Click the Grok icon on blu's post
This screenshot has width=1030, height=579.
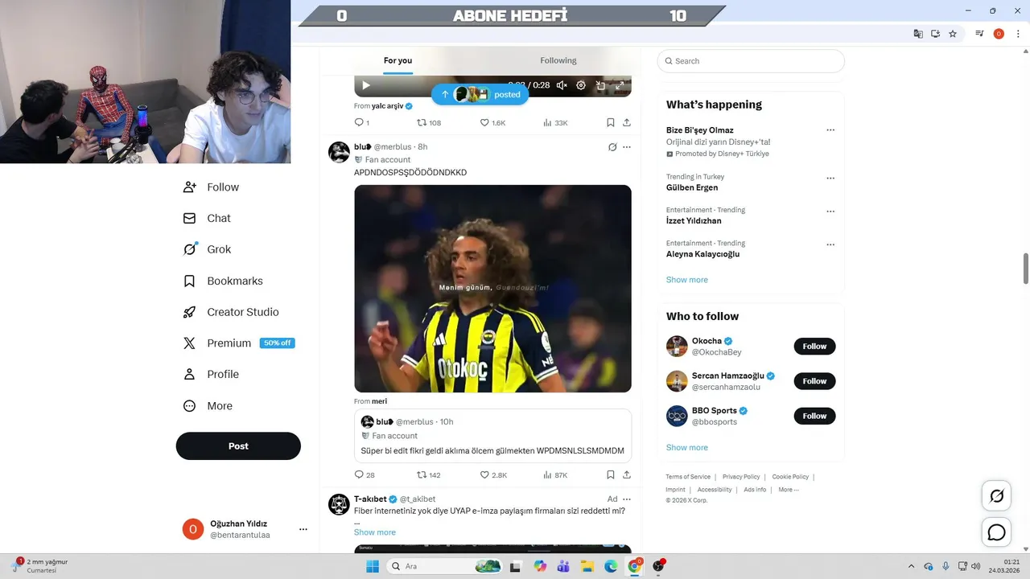tap(612, 147)
